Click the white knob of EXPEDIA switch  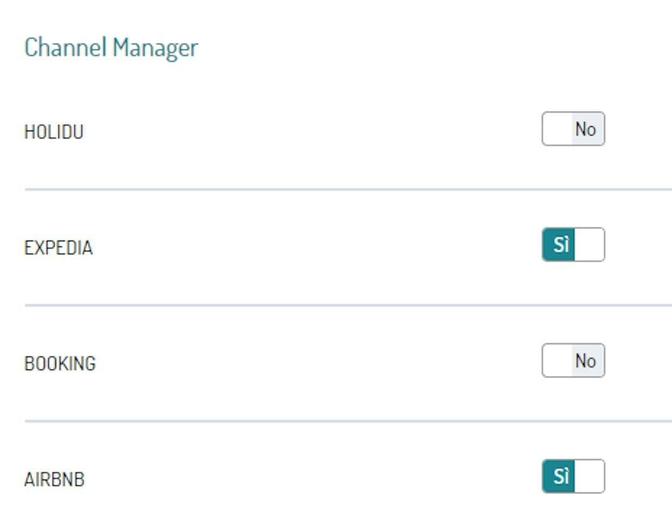pos(589,245)
